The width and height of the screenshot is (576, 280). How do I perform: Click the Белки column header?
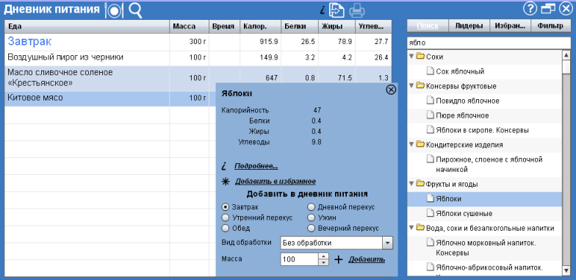(300, 26)
